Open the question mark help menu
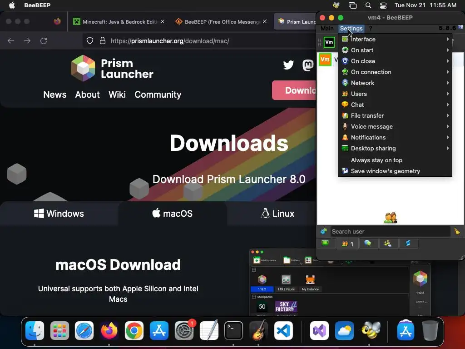465x349 pixels. point(371,29)
